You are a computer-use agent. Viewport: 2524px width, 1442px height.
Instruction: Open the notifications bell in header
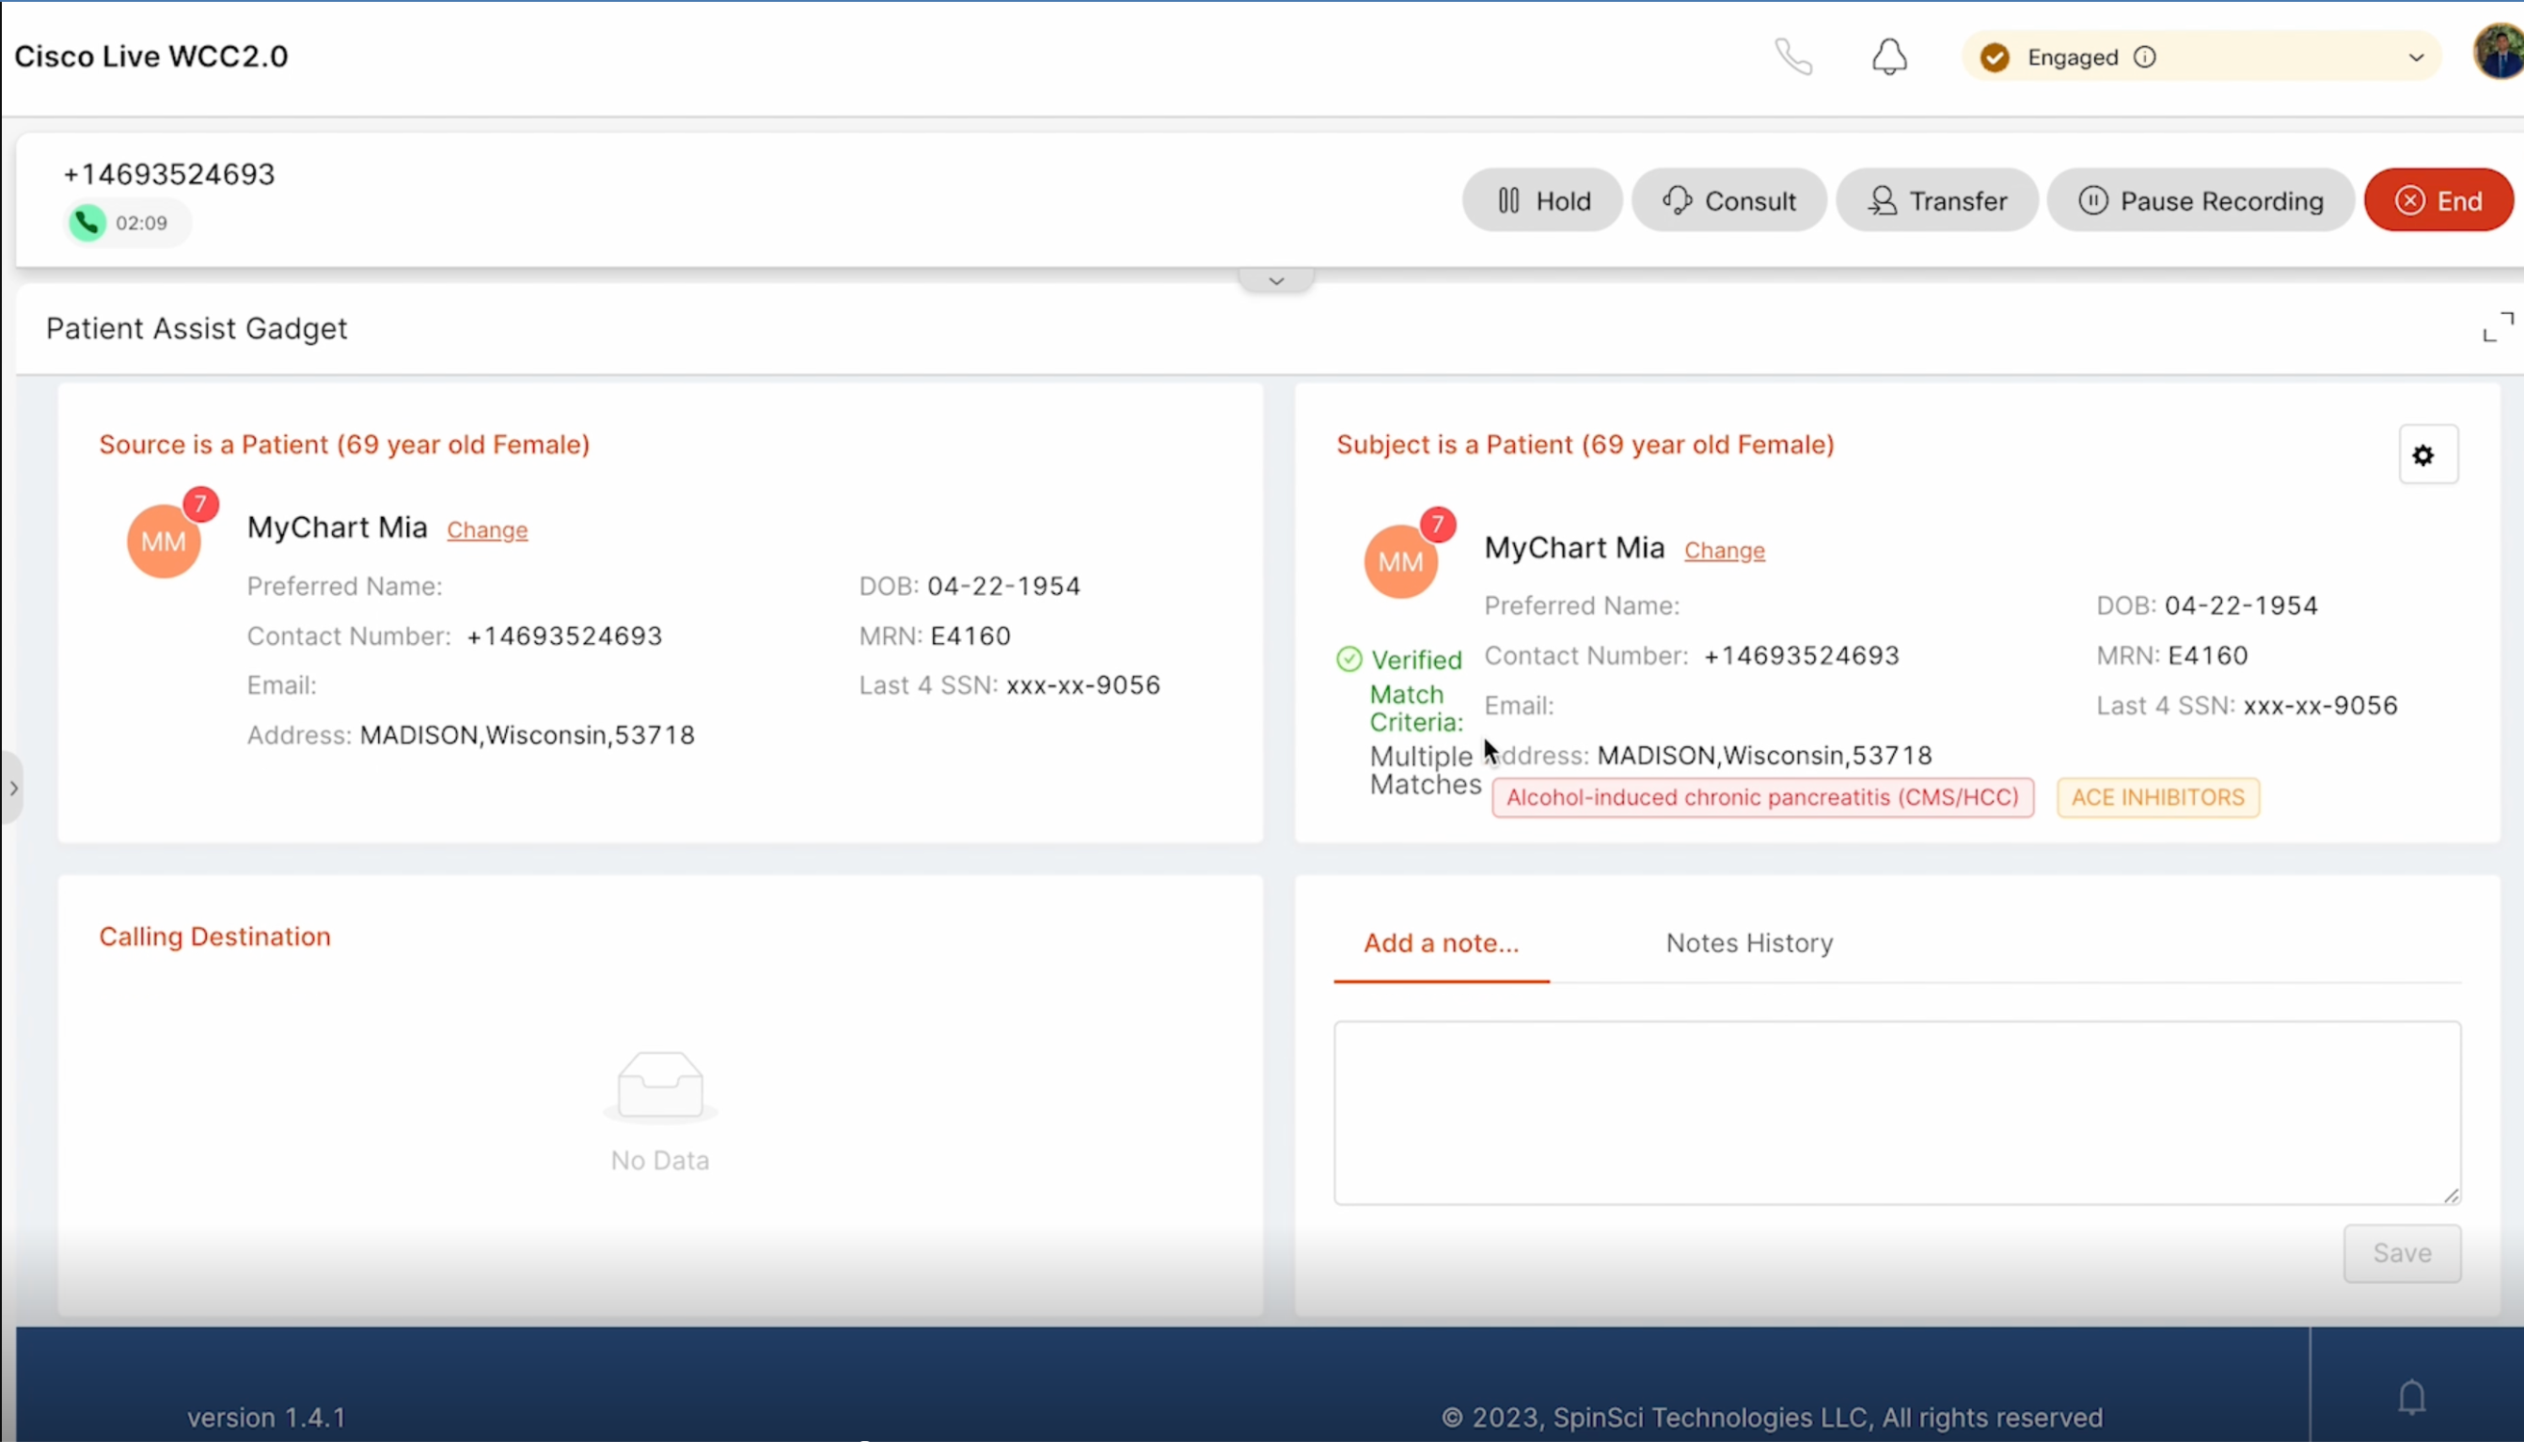(1889, 56)
